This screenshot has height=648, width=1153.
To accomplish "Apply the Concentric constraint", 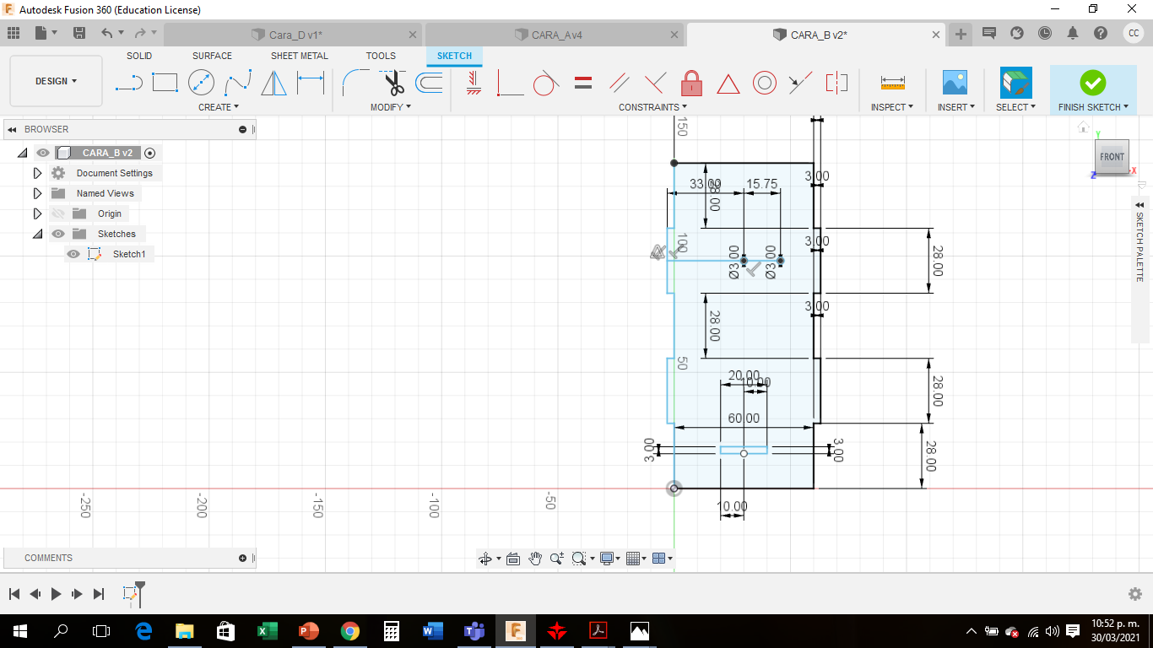I will click(x=764, y=83).
